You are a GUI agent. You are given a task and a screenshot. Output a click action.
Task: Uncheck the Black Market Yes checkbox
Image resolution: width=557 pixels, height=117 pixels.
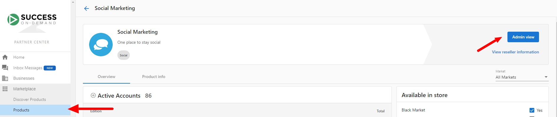coord(532,110)
